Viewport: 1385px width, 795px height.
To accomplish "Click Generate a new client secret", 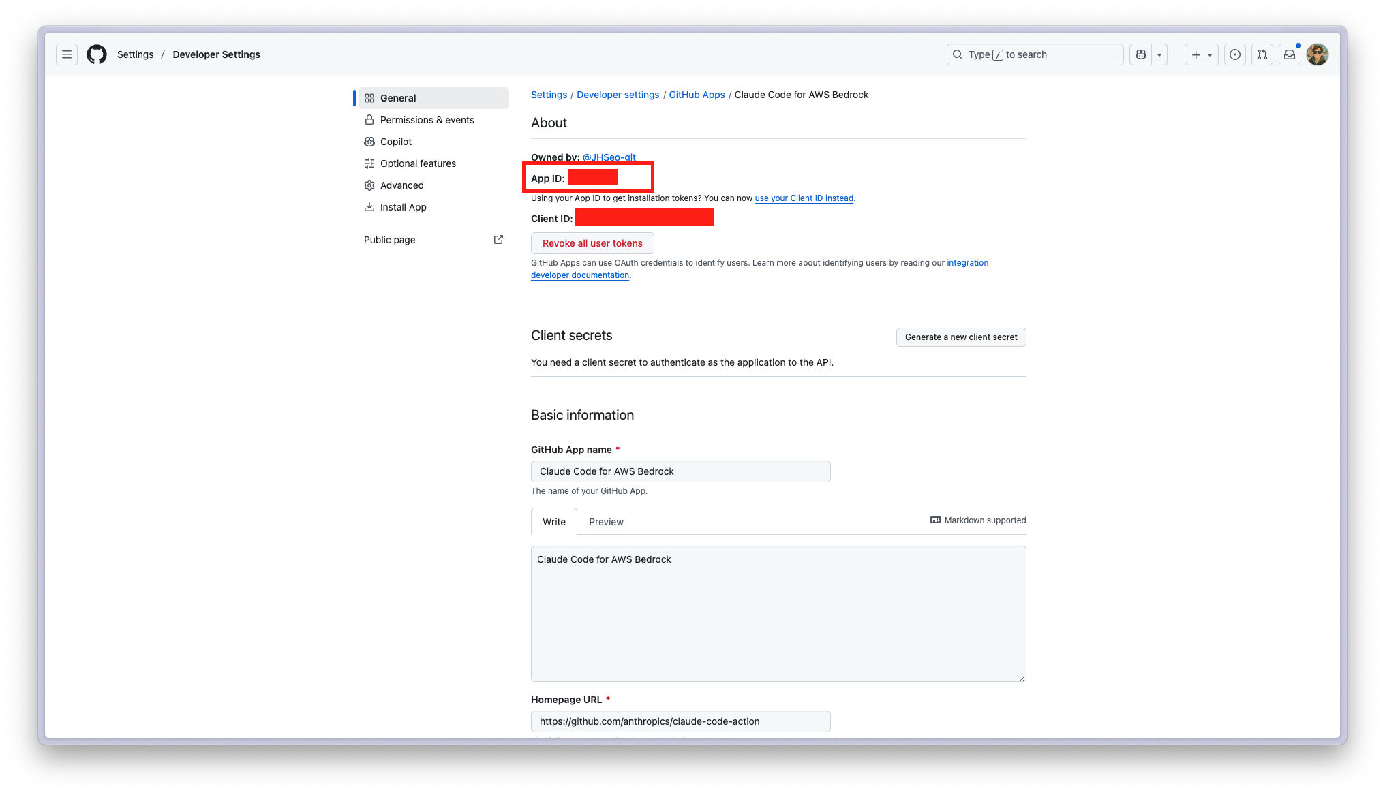I will click(x=961, y=337).
